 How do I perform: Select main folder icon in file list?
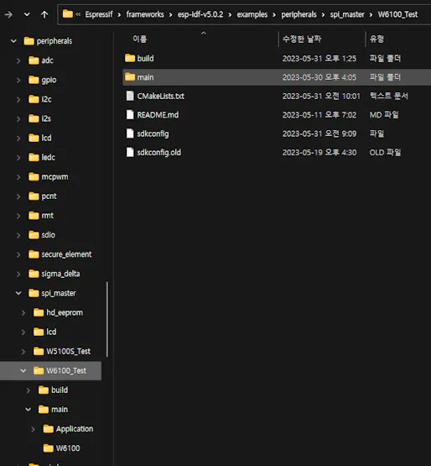130,77
